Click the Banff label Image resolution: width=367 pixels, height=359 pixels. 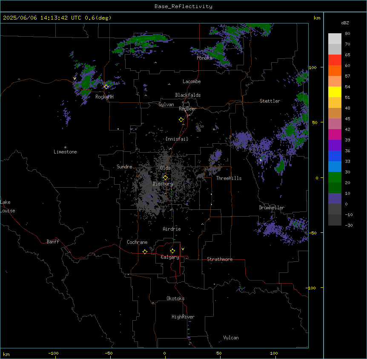pyautogui.click(x=53, y=242)
